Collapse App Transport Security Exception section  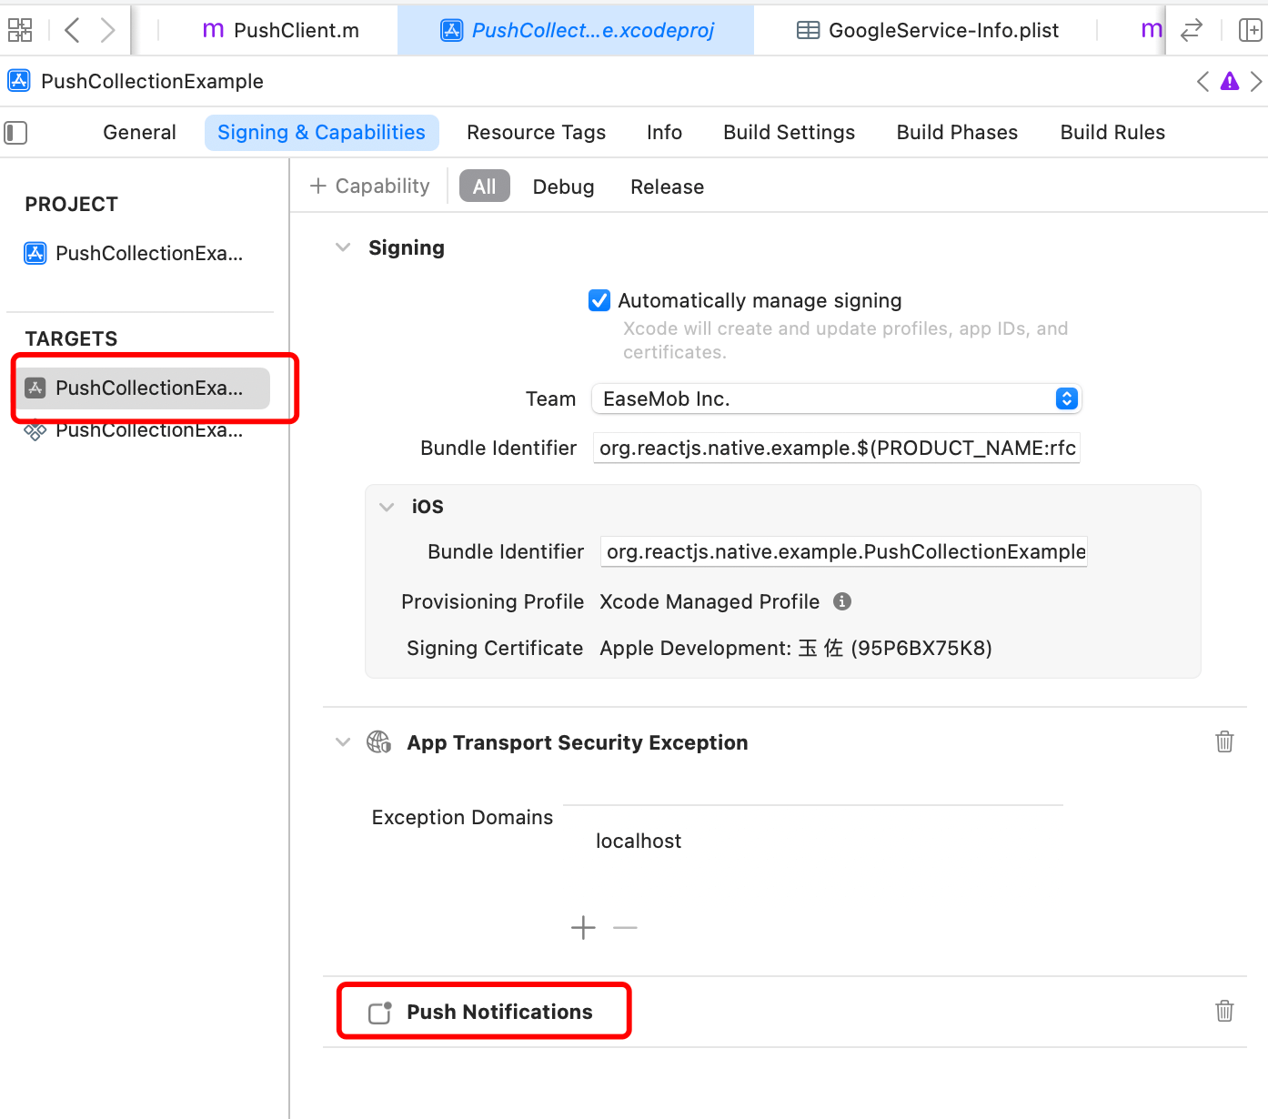(x=343, y=742)
